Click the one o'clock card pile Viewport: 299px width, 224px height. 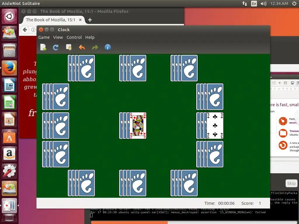pos(184,68)
